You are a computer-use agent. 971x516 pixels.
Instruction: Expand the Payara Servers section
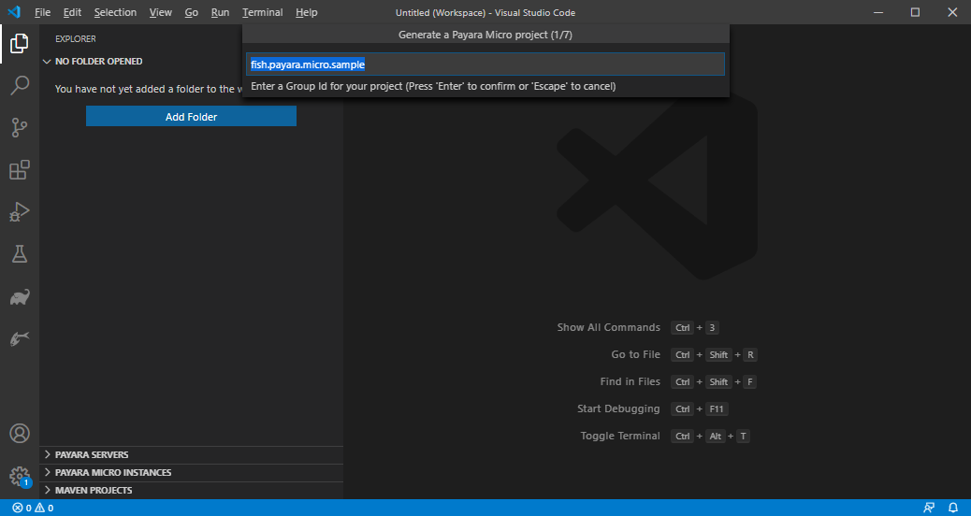[x=92, y=455]
